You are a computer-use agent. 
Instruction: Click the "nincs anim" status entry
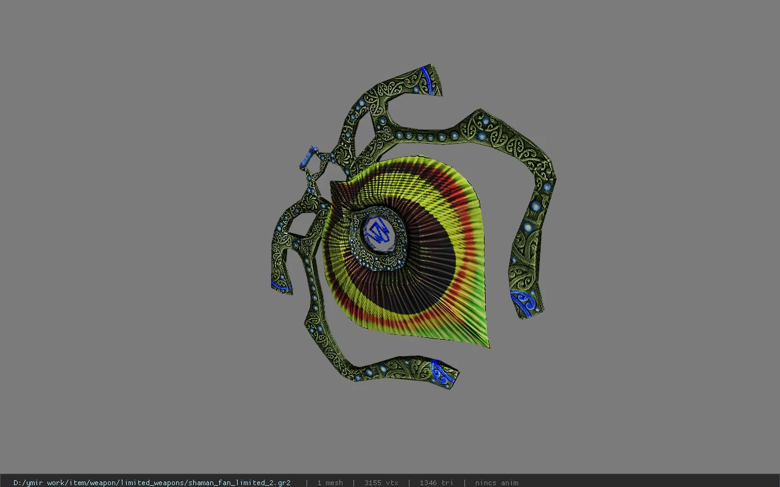(497, 483)
